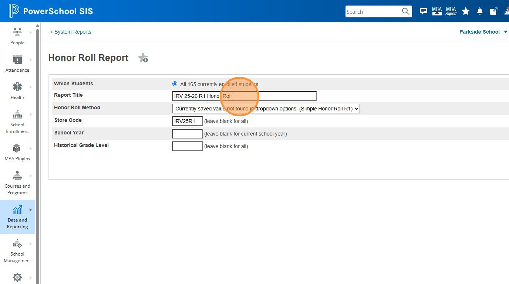Open the messages chat bubble icon

pos(424,11)
